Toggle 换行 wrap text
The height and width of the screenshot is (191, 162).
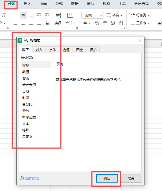tap(58, 19)
